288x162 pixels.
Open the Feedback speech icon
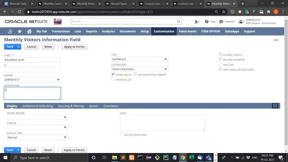221,22
